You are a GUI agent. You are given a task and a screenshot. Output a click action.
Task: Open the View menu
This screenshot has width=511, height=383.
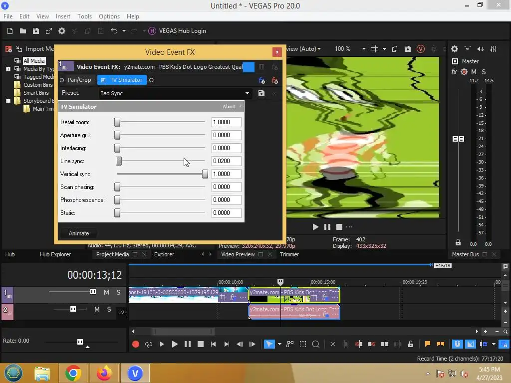[42, 16]
